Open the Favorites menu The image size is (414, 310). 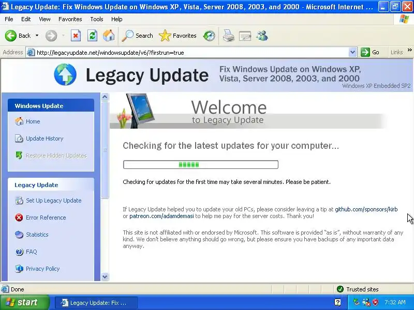coord(70,19)
